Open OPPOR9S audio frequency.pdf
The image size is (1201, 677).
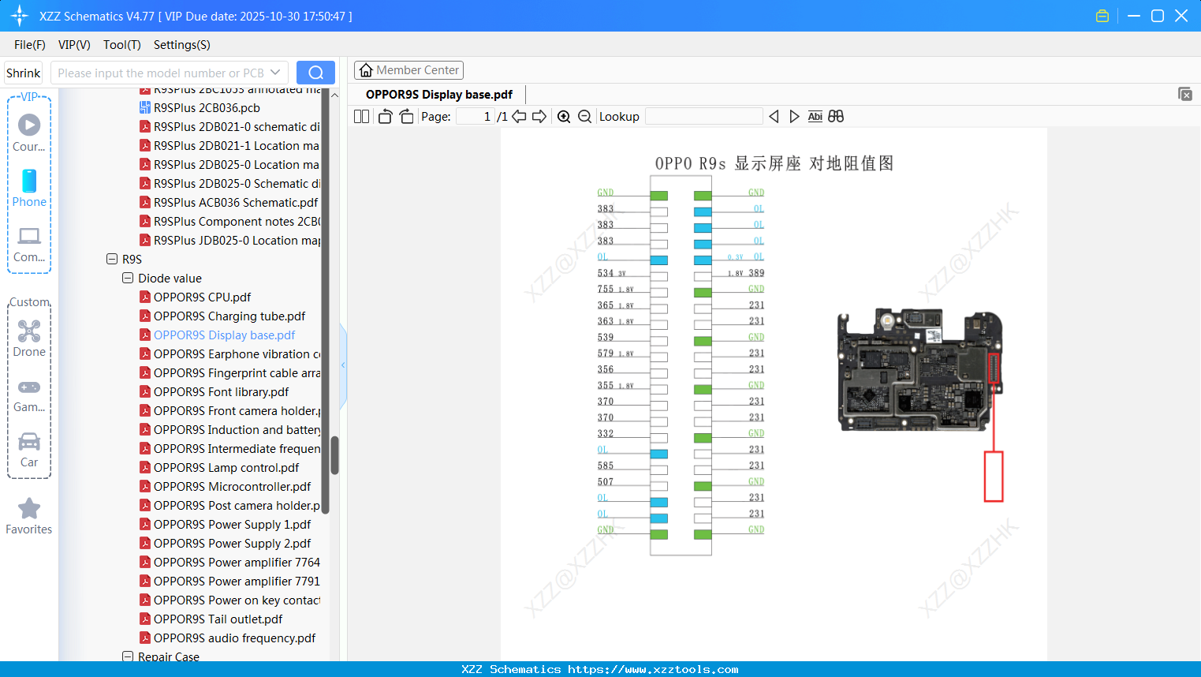coord(234,638)
